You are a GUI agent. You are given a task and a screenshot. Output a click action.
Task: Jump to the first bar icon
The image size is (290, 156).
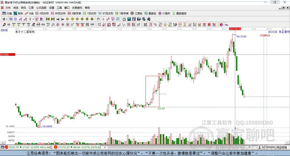pos(48,19)
